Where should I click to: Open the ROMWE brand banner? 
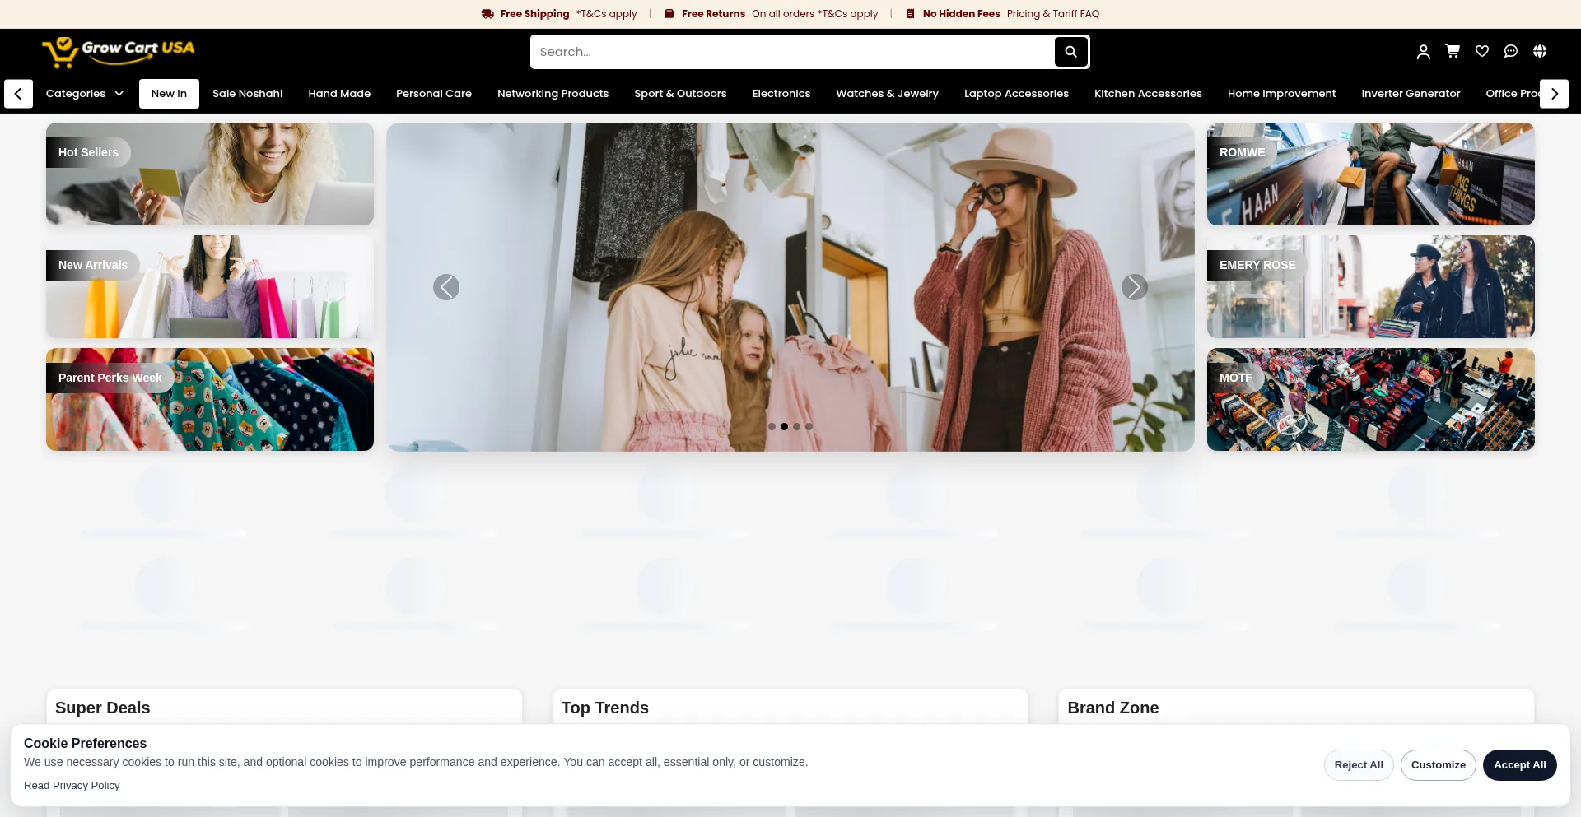coord(1371,174)
